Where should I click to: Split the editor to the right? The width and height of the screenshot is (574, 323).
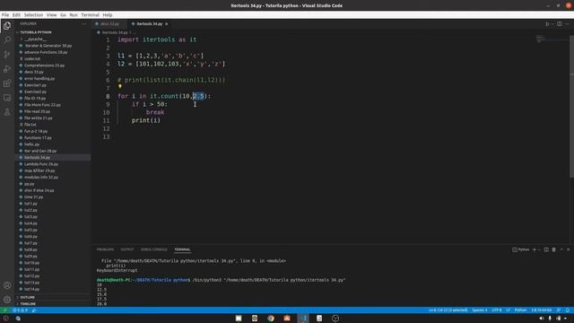560,24
